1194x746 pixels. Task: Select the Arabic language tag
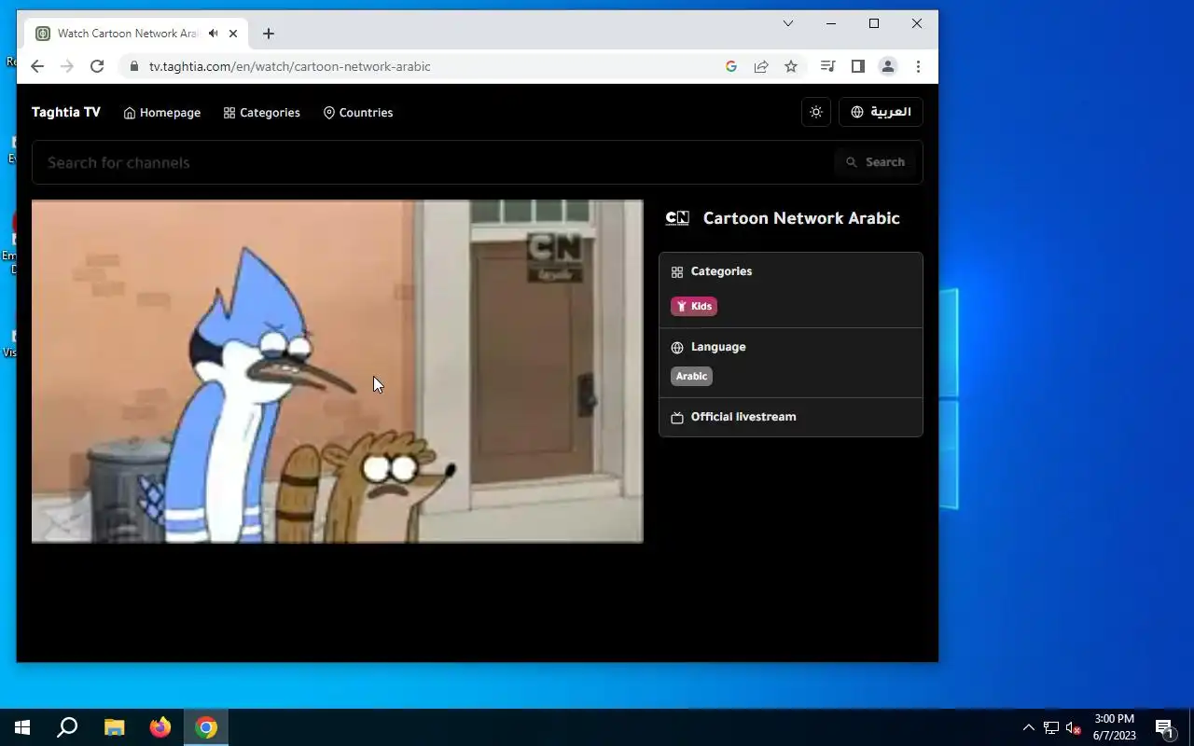point(691,376)
